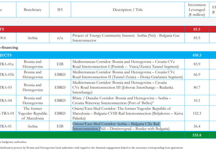Click the 'budgetary authorities' footnote text
The image size is (216, 151).
point(14,142)
